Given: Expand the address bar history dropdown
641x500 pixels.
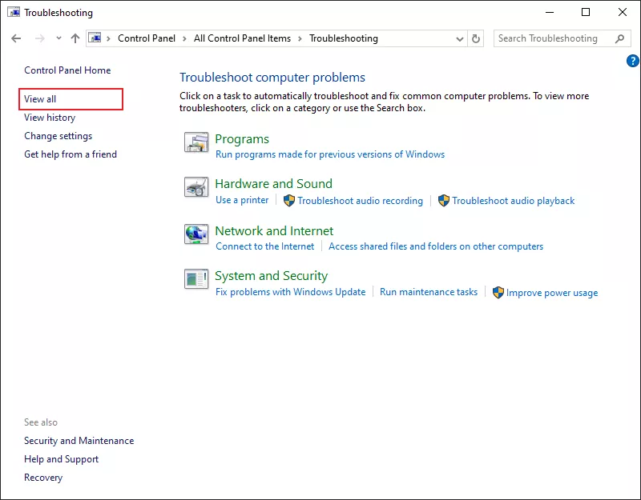Looking at the screenshot, I should click(460, 38).
